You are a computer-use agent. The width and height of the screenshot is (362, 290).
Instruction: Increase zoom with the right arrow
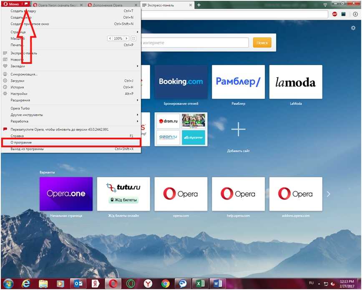(x=126, y=38)
